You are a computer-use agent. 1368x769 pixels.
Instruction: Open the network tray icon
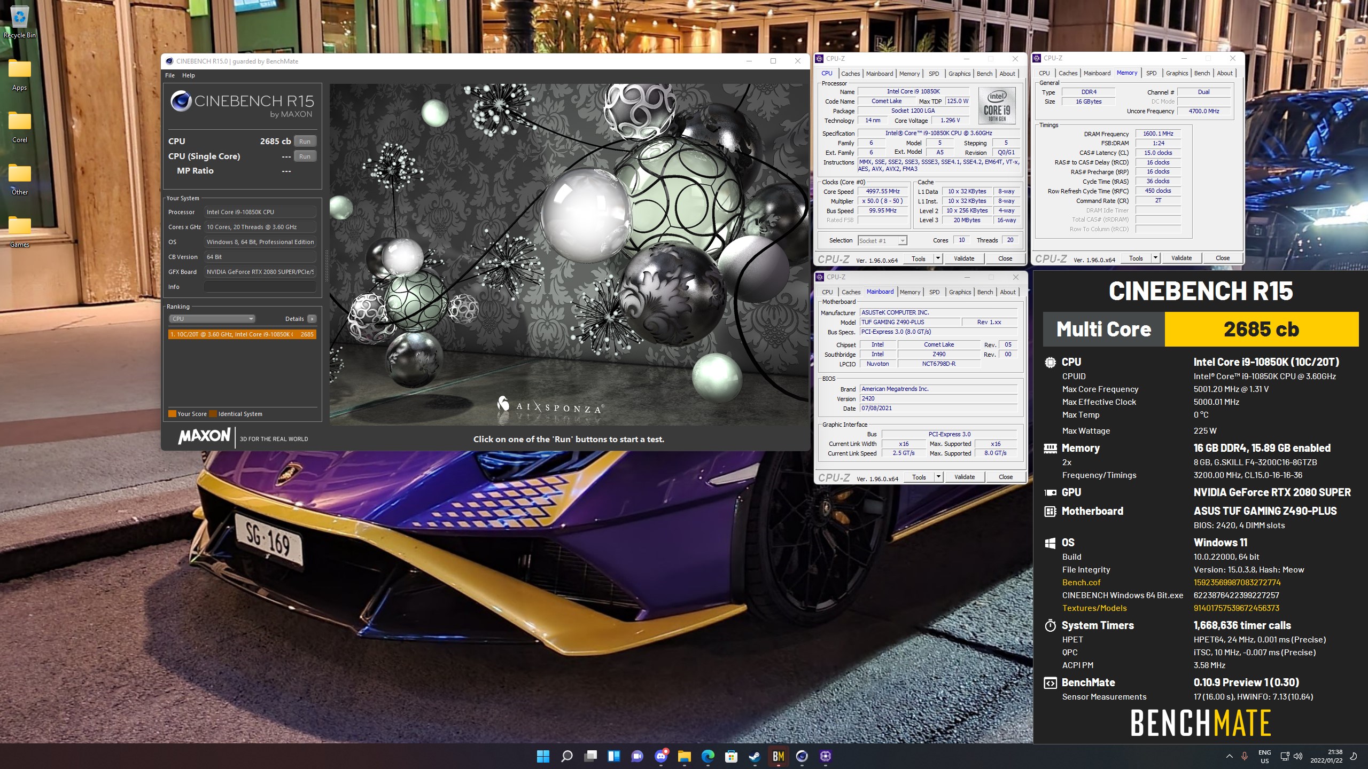(1285, 756)
